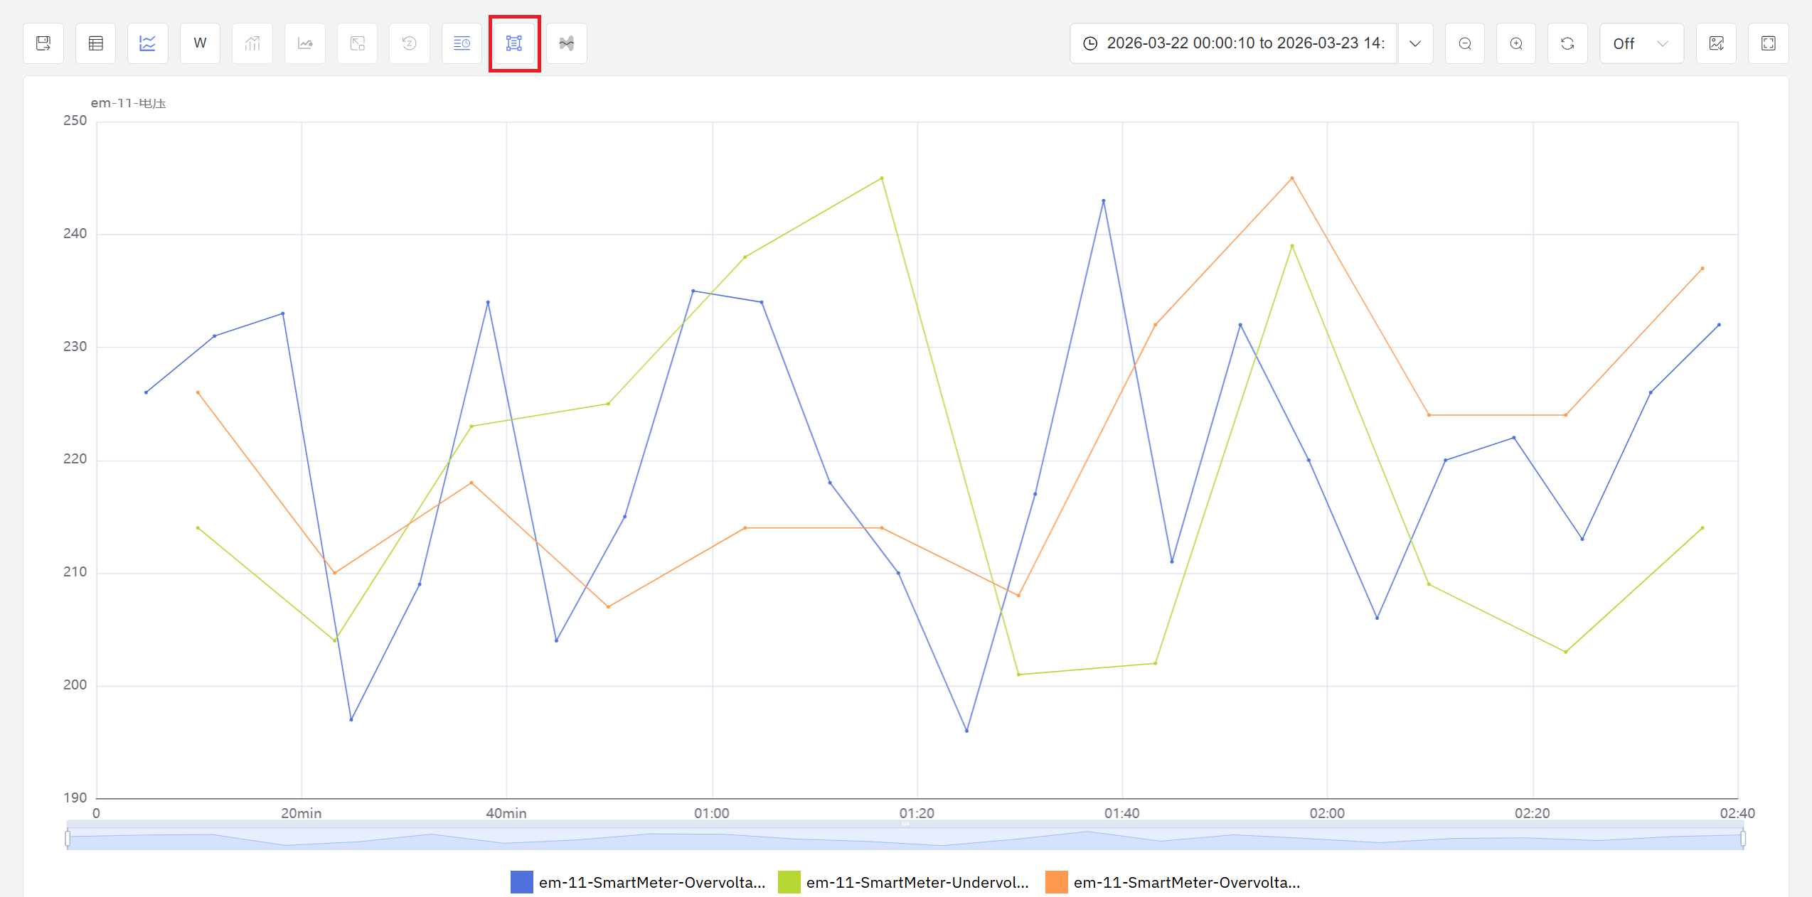Refresh the chart data
The image size is (1812, 897).
point(1567,43)
